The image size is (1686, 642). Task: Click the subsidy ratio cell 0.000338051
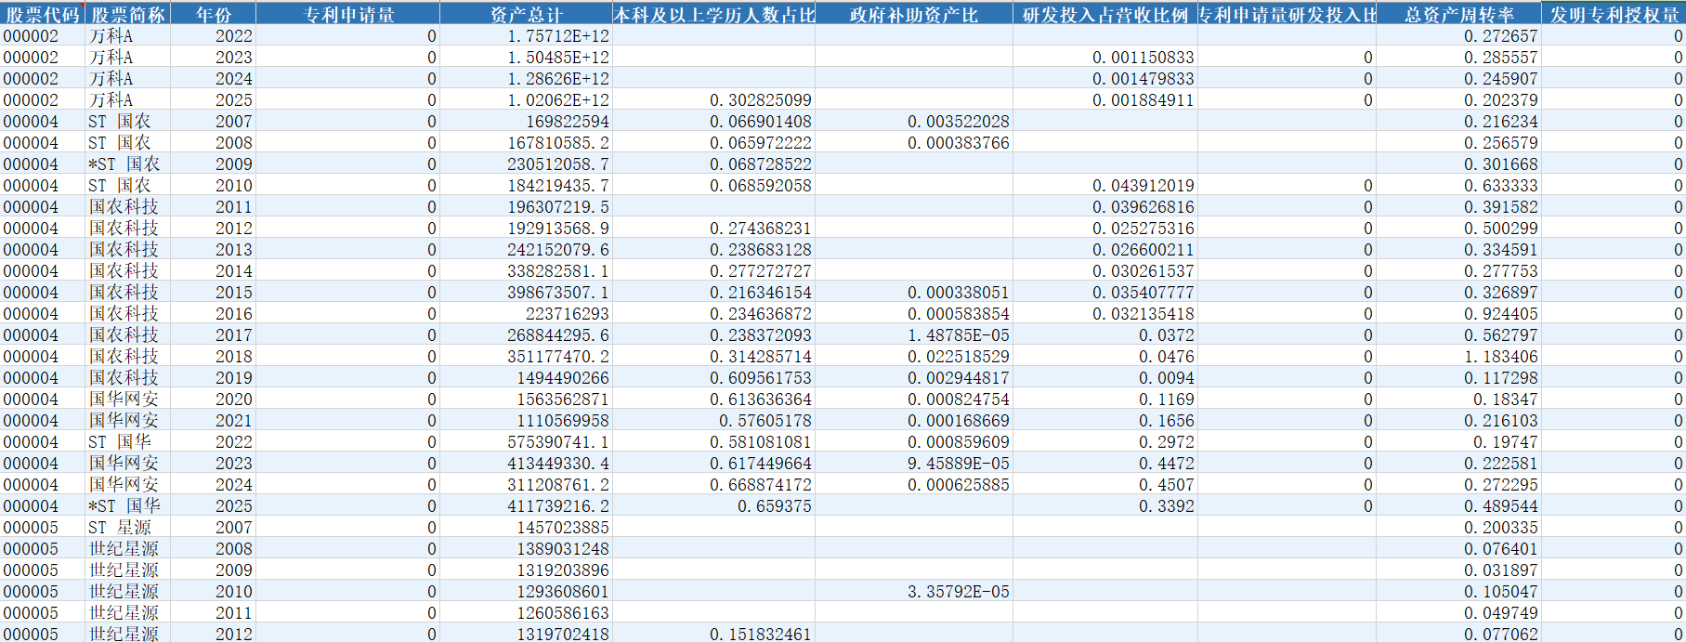point(914,292)
